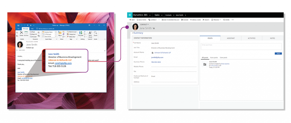Click the 718-555-5123 business phone link
Image resolution: width=291 pixels, height=123 pixels.
156,62
